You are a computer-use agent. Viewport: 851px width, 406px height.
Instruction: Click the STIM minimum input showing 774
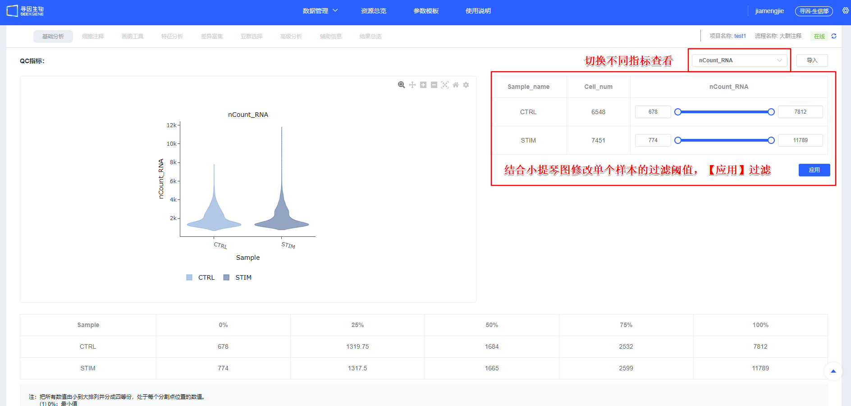[653, 140]
